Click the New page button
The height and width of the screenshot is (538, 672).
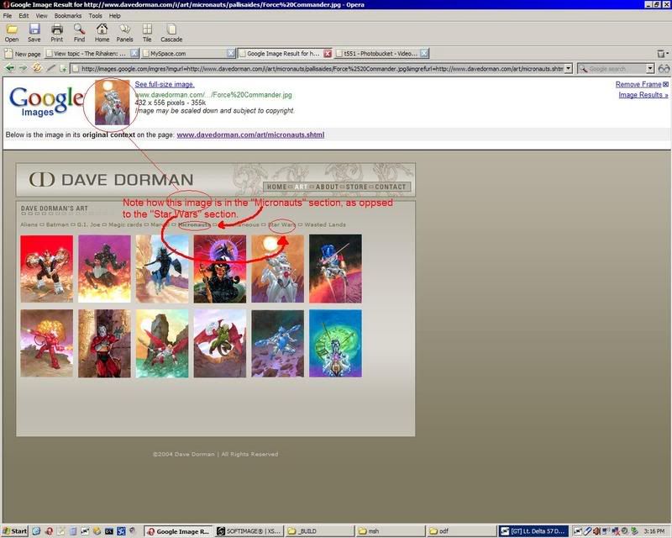point(23,54)
